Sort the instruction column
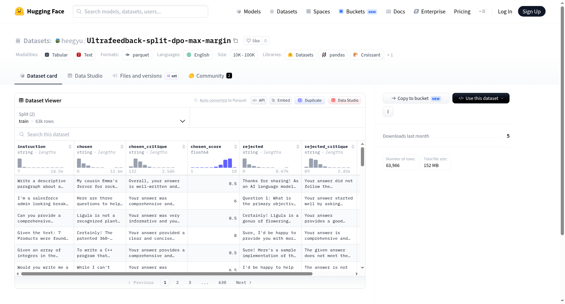Viewport: 565px width, 304px height. point(70,147)
